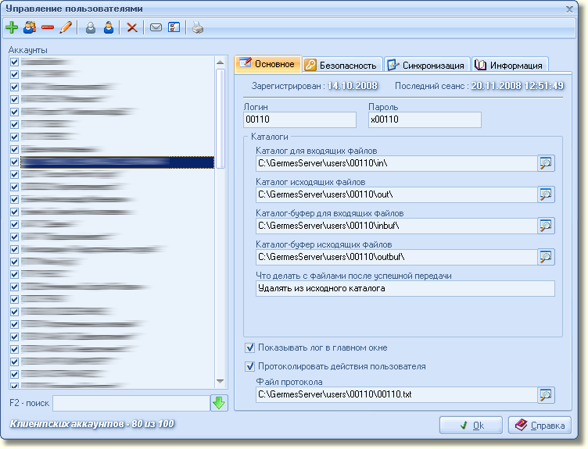Open the Основное tab
The image size is (588, 449).
[x=268, y=64]
